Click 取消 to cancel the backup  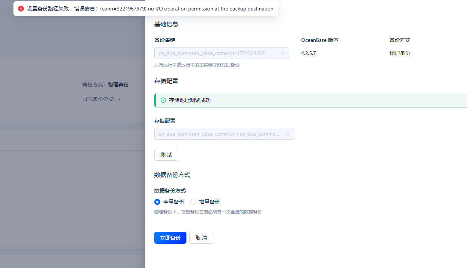coord(201,238)
